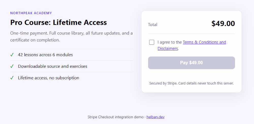The width and height of the screenshot is (254, 124).
Task: Click the One-time payment description line
Action: click(x=71, y=33)
